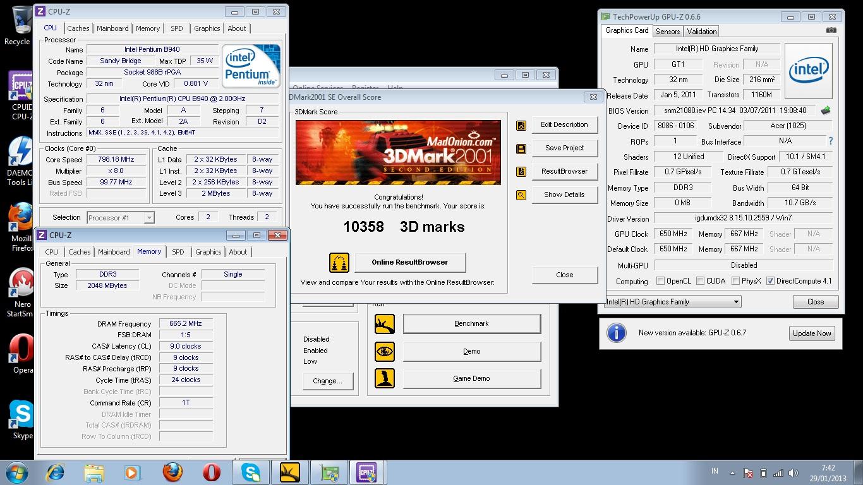The image size is (863, 485).
Task: Show hidden tray icons arrow
Action: point(732,472)
